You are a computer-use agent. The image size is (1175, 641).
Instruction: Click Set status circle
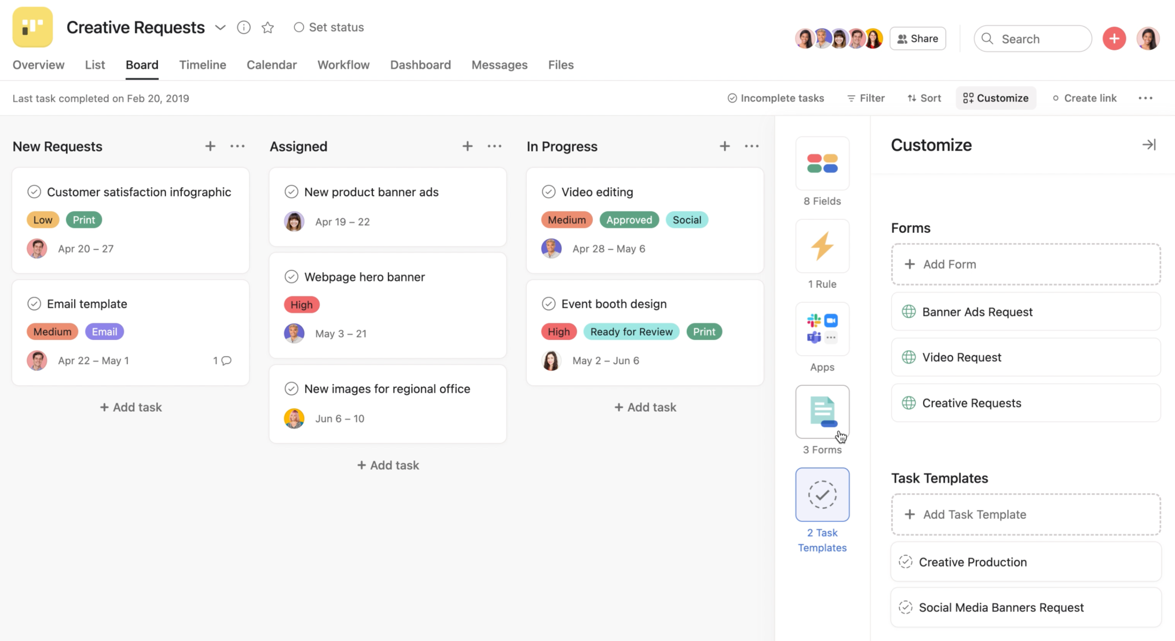[x=298, y=28]
